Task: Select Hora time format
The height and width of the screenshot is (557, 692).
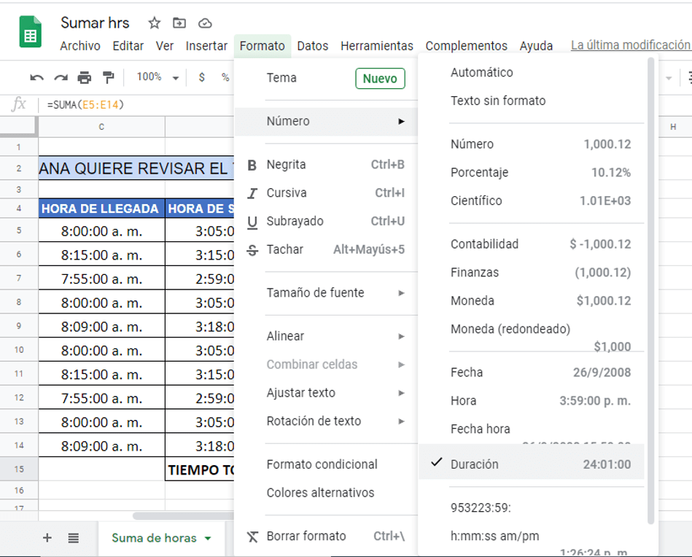Action: pos(532,401)
